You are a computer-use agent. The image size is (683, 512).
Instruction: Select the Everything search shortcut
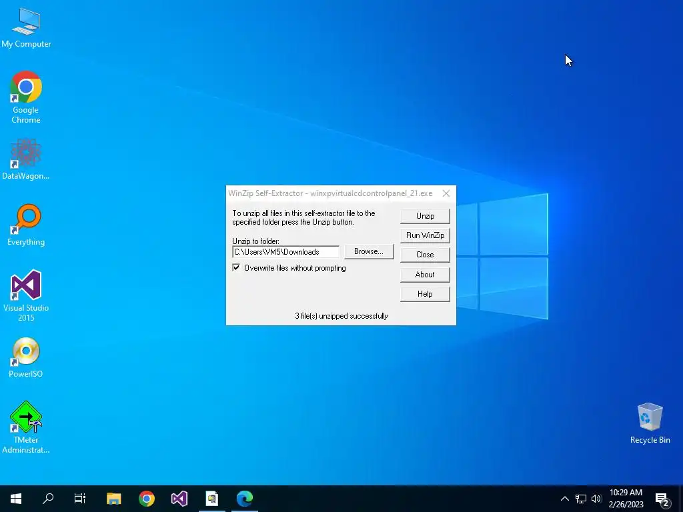pyautogui.click(x=26, y=225)
